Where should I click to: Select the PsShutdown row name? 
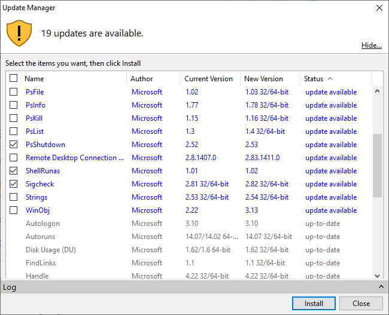tap(45, 145)
